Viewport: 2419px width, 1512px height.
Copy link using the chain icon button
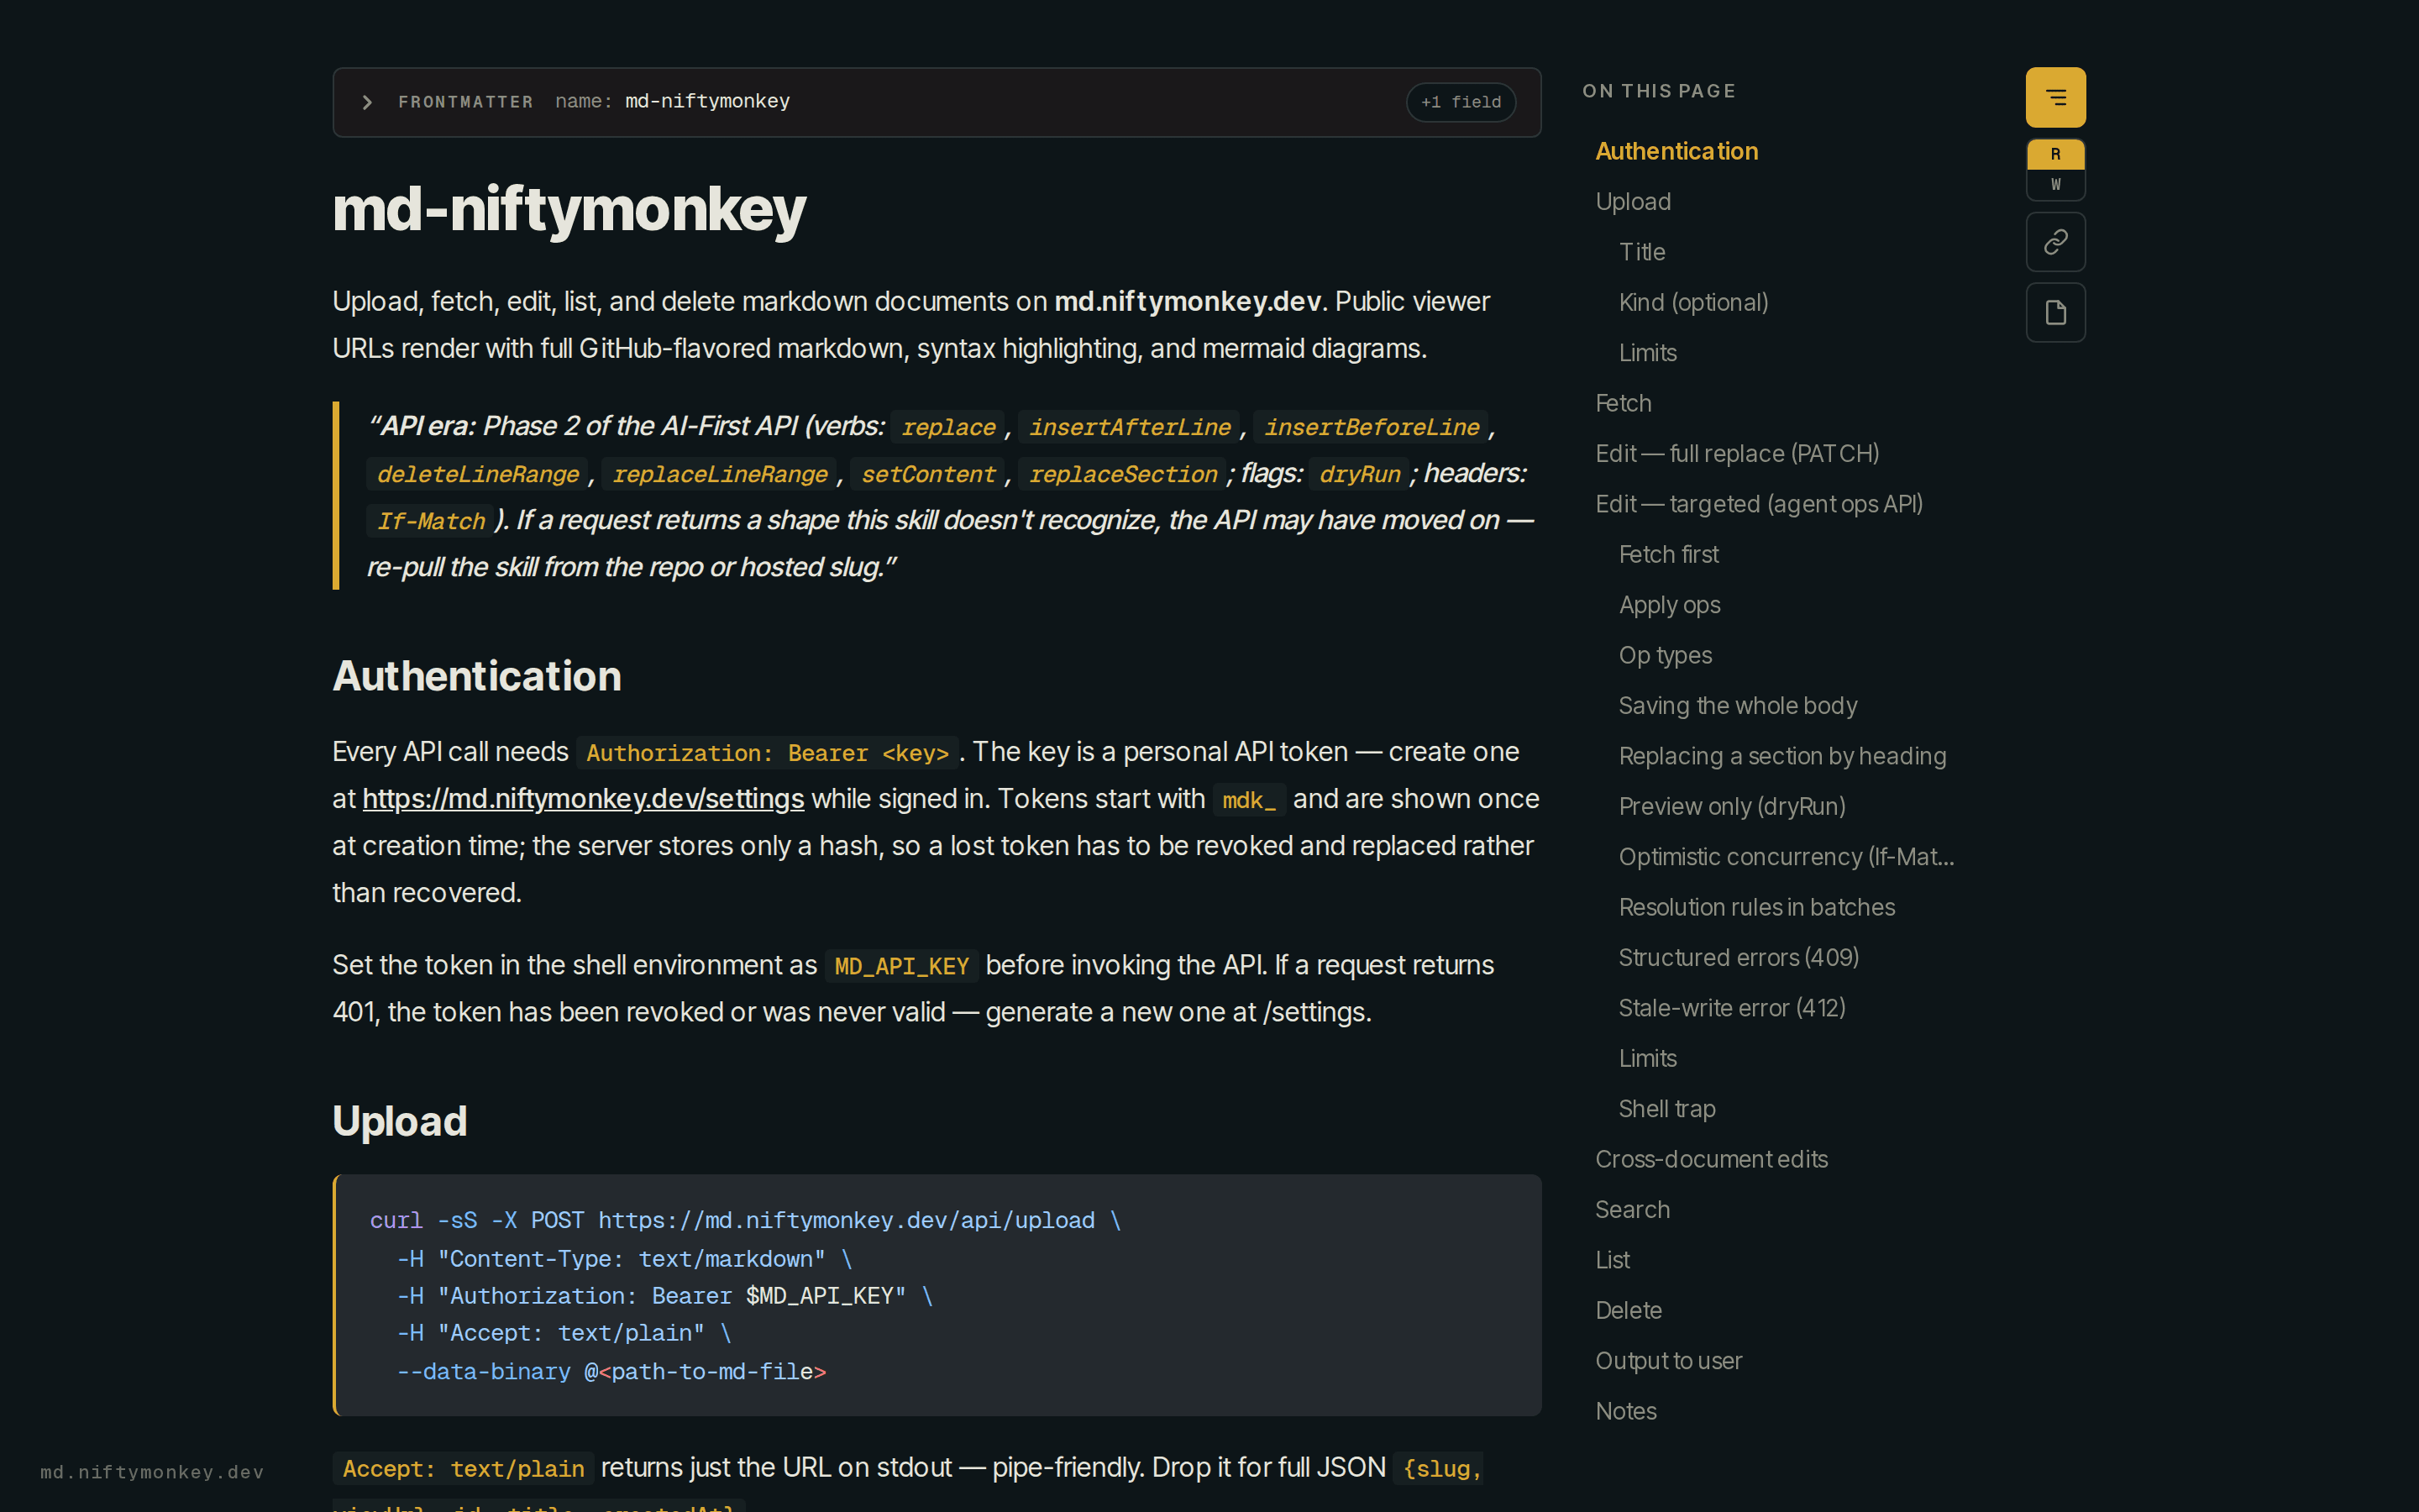(2055, 242)
